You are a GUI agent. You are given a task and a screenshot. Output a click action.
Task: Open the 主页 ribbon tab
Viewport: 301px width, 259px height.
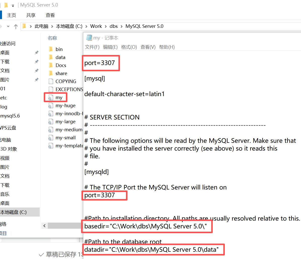click(12, 15)
